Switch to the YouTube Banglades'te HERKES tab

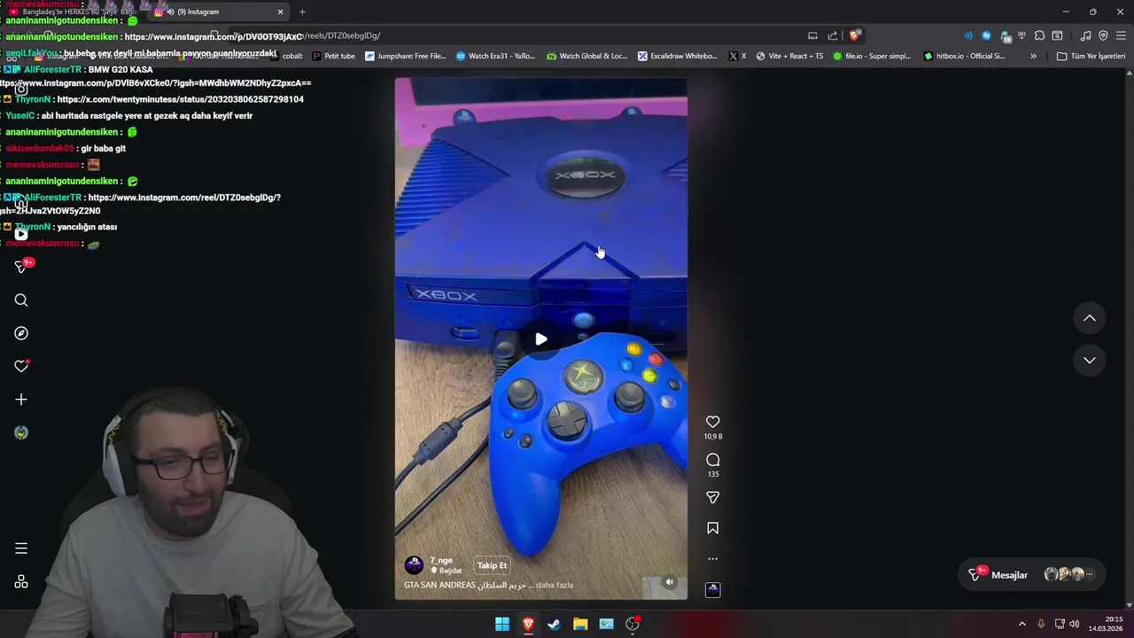click(x=75, y=12)
